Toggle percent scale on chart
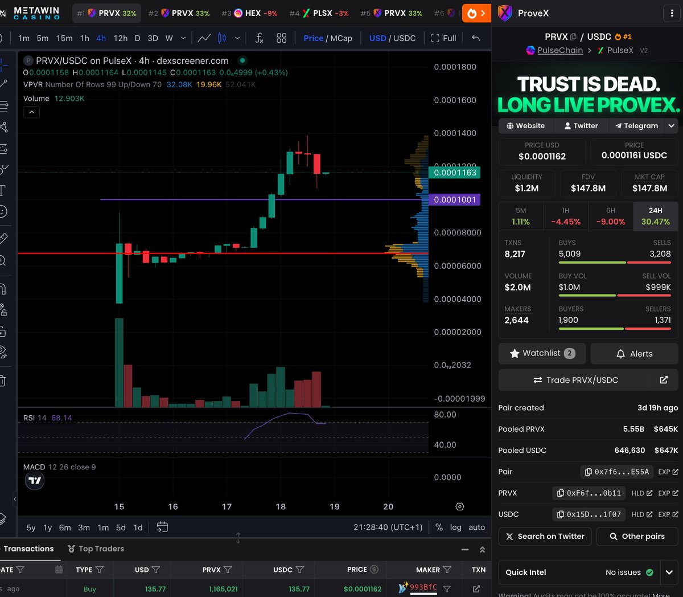This screenshot has height=597, width=683. (x=439, y=528)
